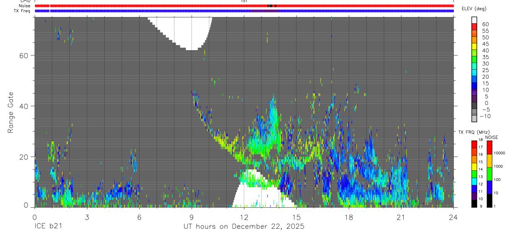
Task: Click the "NOISE" legend title on the right
Action: (492, 137)
